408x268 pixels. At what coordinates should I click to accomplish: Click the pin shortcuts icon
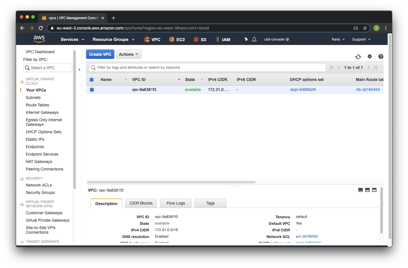point(246,39)
